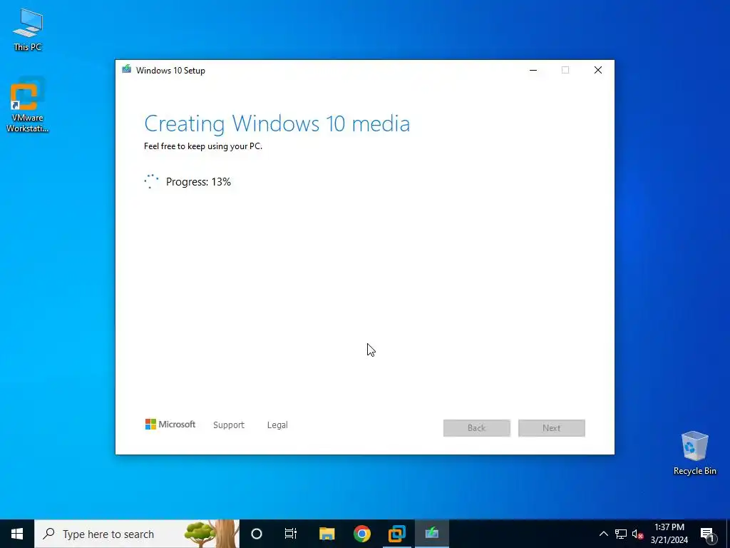The width and height of the screenshot is (730, 548).
Task: Click the greyed-out Back button
Action: [x=477, y=428]
